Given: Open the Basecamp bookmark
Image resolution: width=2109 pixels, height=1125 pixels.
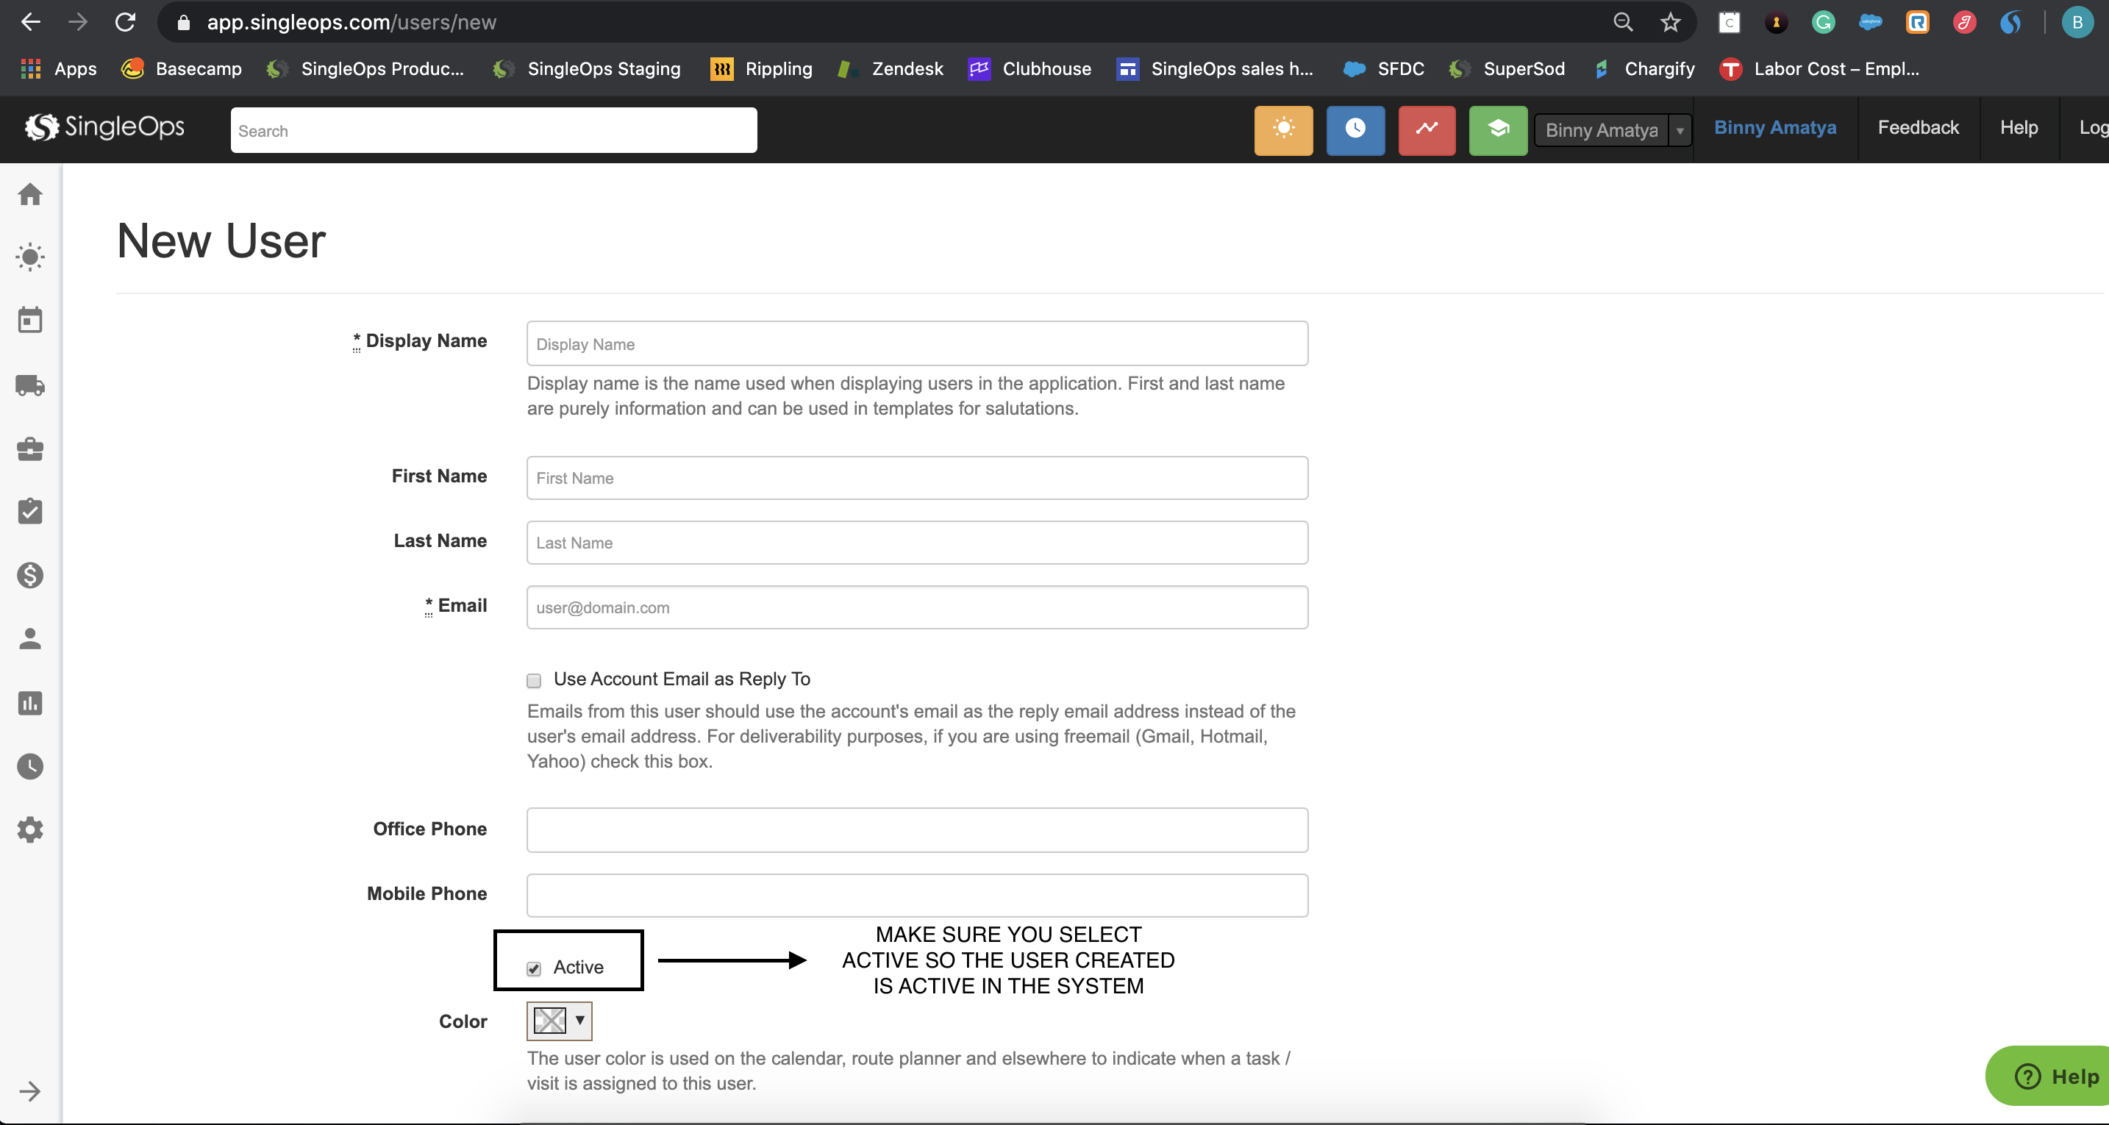Looking at the screenshot, I should pos(182,69).
